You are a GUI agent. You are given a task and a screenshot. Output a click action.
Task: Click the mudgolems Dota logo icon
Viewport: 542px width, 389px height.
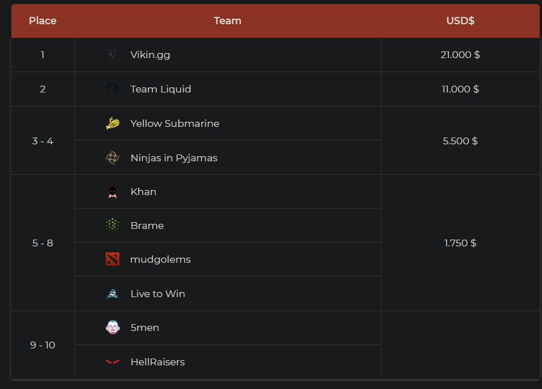coord(112,259)
